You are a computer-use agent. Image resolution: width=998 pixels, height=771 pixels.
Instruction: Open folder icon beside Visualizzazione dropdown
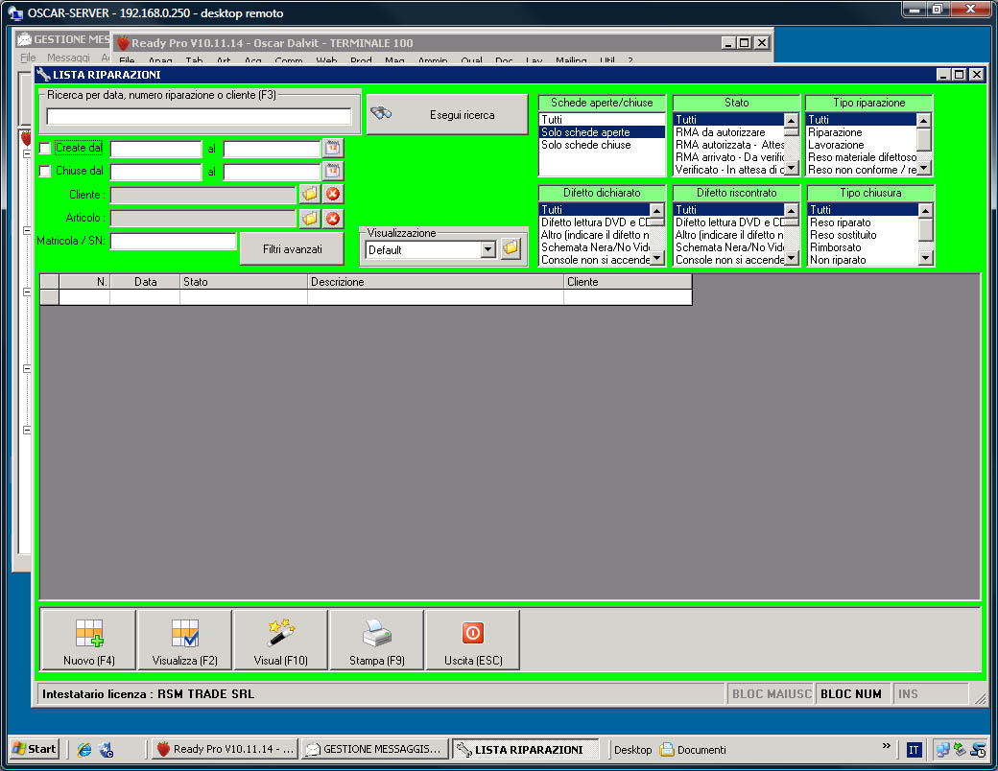[511, 249]
